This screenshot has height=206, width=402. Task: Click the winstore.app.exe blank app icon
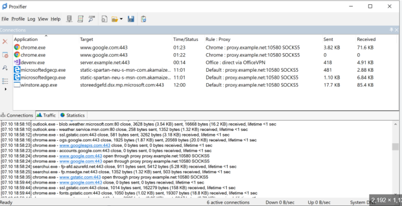[17, 85]
